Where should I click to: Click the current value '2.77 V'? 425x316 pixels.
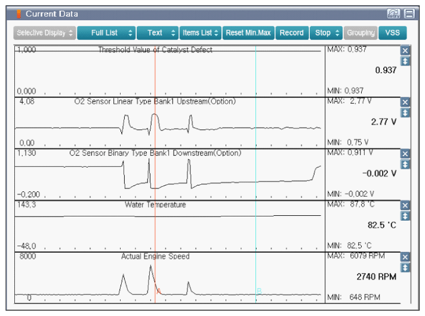click(x=384, y=122)
